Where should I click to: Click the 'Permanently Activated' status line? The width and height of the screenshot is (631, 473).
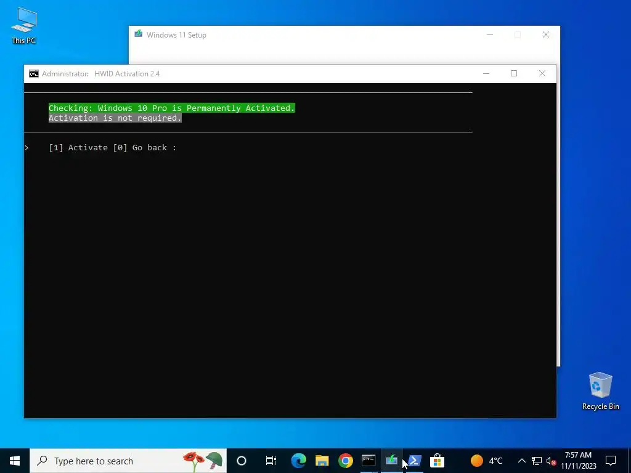pyautogui.click(x=172, y=108)
